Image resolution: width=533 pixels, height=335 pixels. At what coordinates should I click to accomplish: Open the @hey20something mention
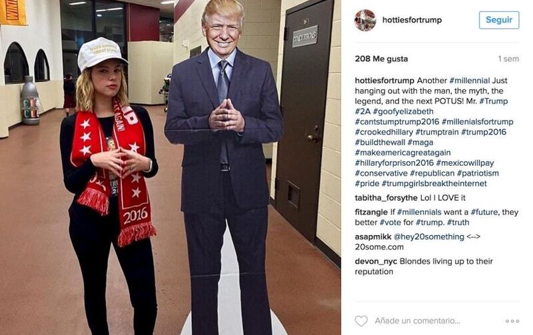point(428,236)
